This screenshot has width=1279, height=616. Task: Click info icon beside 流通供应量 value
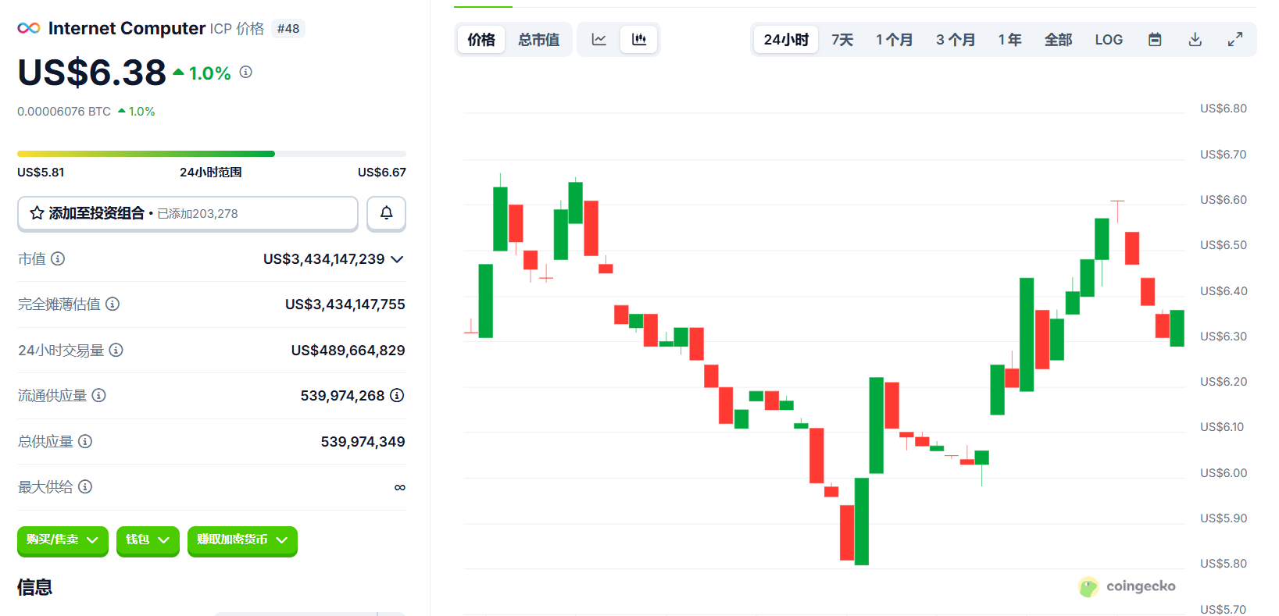tap(397, 395)
